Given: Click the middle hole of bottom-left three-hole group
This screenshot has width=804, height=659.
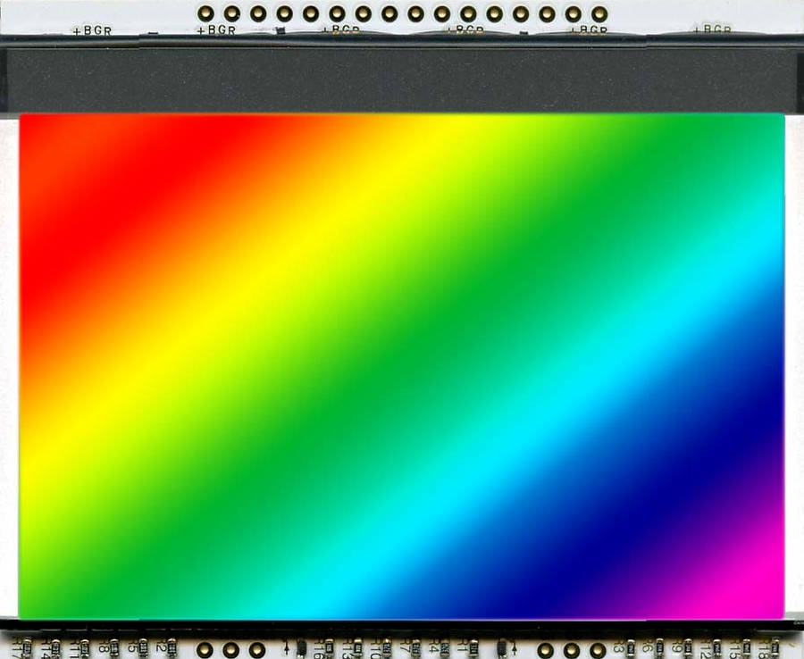Looking at the screenshot, I should tap(230, 648).
